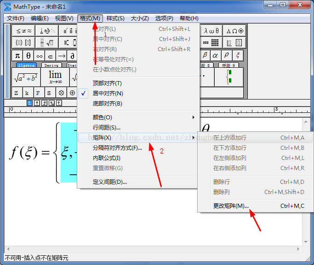Minimize the MathType window
The image size is (314, 265).
[270, 5]
